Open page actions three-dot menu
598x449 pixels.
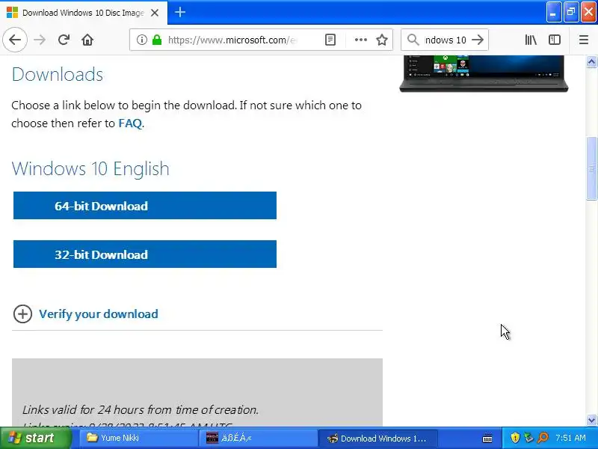coord(360,40)
